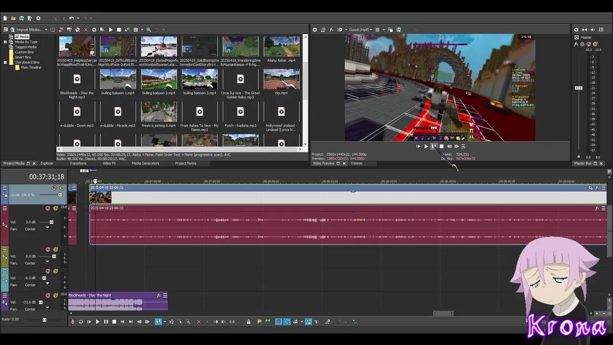This screenshot has height=345, width=613.
Task: Create a new project from the toolbar
Action: (5, 18)
